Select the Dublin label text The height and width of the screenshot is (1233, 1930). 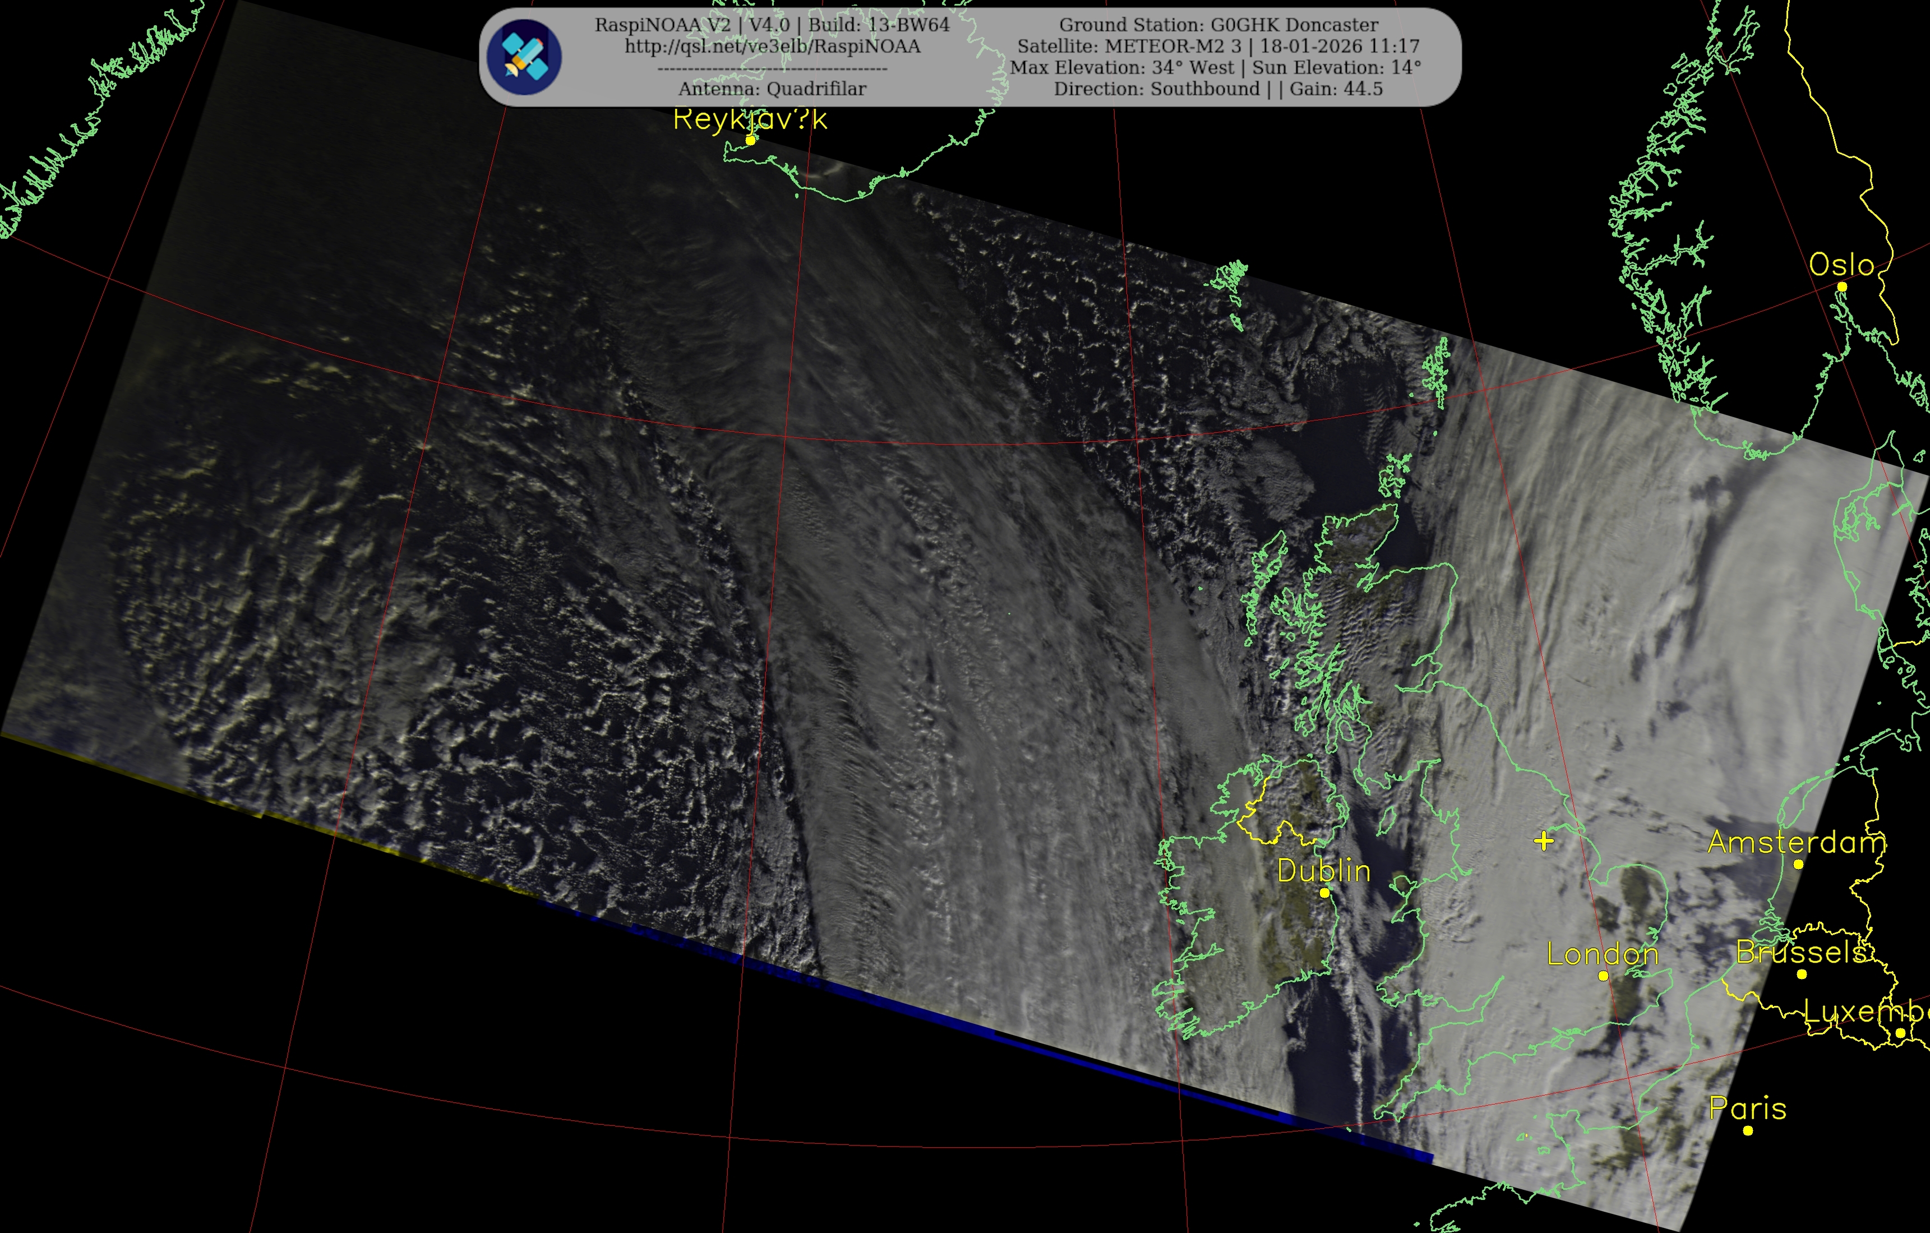coord(1323,871)
